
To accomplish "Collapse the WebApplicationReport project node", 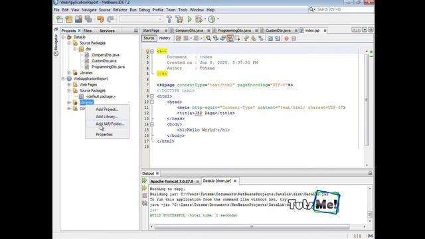I will 63,79.
